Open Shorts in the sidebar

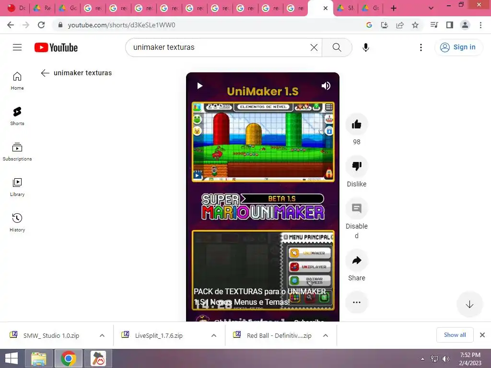click(x=17, y=116)
